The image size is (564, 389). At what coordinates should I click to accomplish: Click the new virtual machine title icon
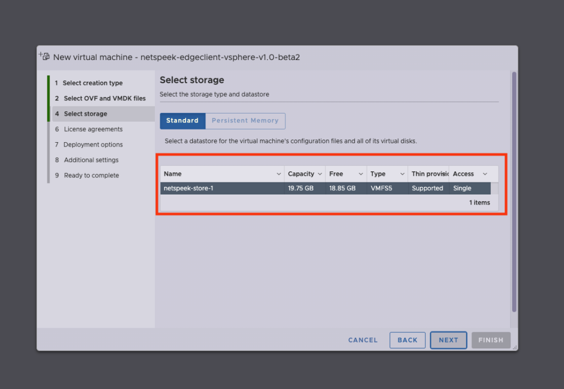click(x=44, y=56)
